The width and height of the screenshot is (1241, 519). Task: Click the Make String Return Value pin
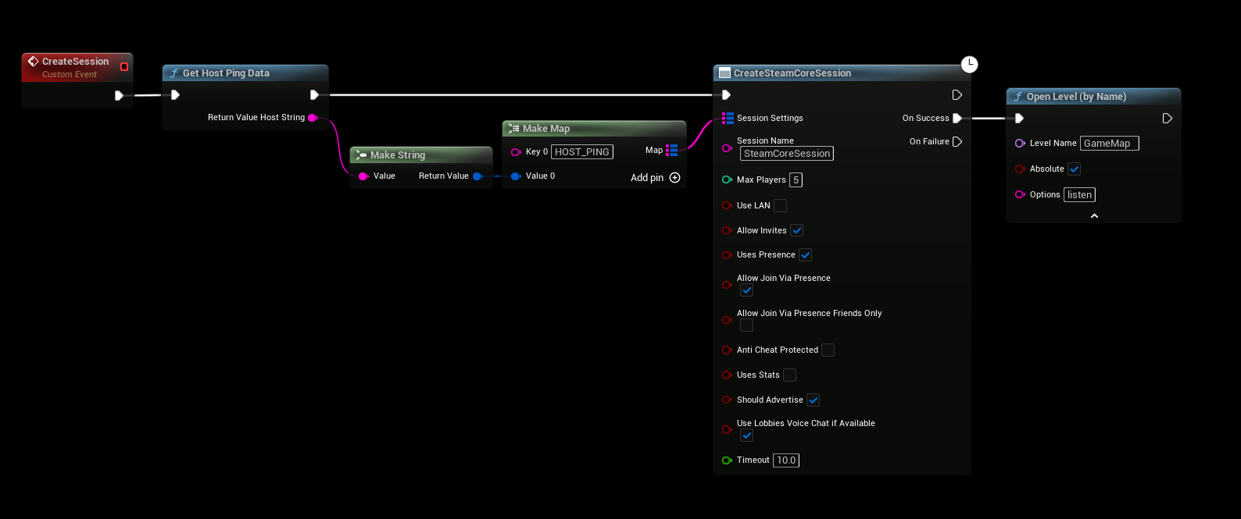click(477, 176)
